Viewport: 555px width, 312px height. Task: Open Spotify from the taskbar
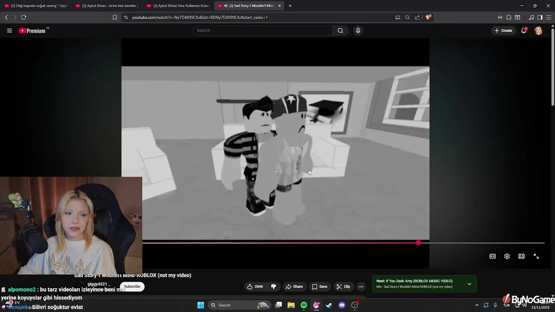(x=304, y=305)
